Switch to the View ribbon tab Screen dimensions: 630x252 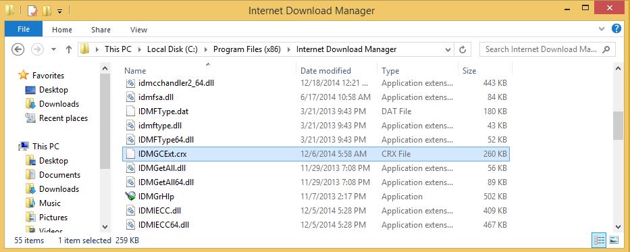138,30
